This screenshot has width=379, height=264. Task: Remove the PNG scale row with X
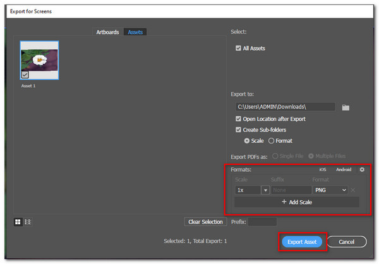tap(353, 190)
